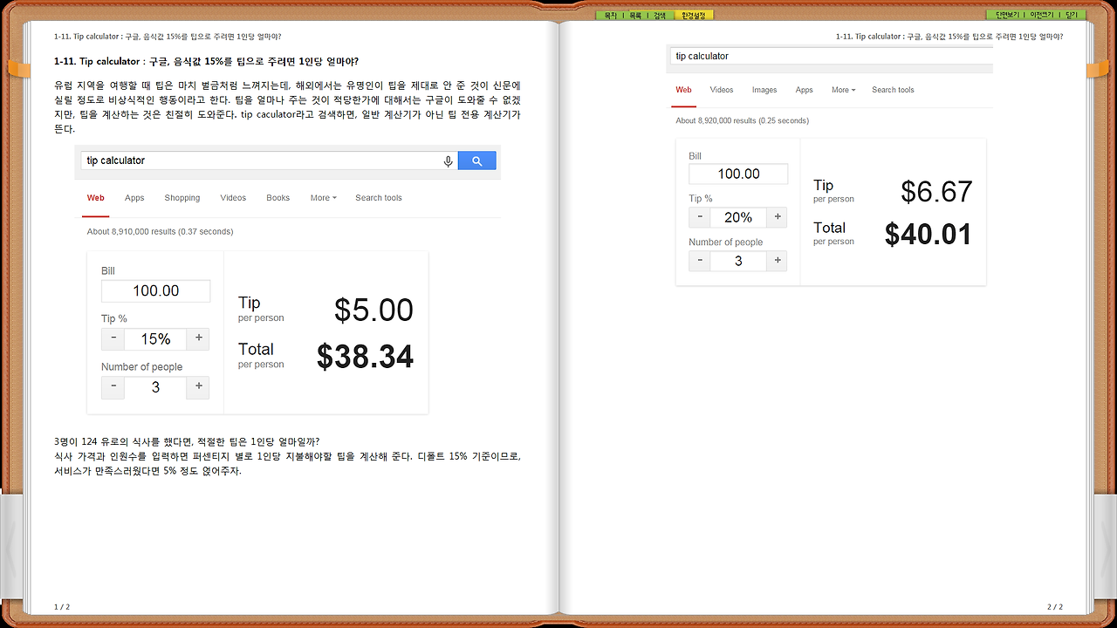Open the Web tab on page 1

pos(96,198)
